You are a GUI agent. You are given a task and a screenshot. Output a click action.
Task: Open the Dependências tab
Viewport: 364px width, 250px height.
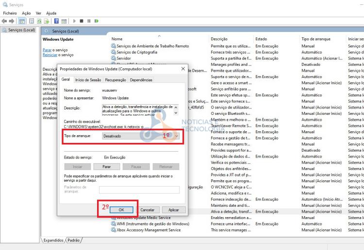(x=141, y=80)
